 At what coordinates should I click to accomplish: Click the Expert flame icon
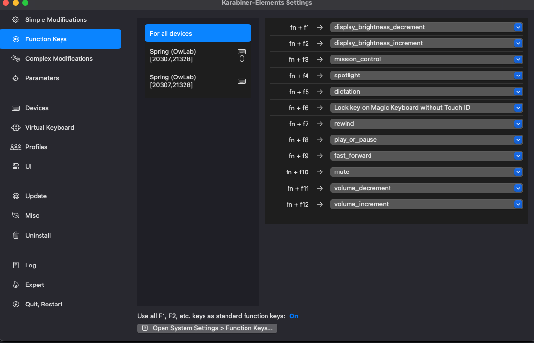coord(16,285)
